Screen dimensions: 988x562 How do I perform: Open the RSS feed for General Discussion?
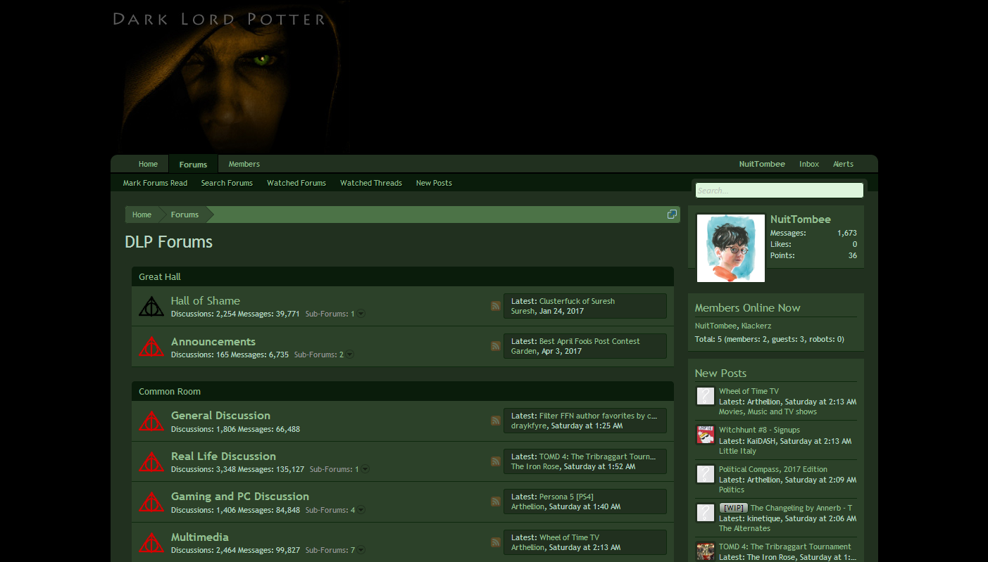click(x=496, y=421)
